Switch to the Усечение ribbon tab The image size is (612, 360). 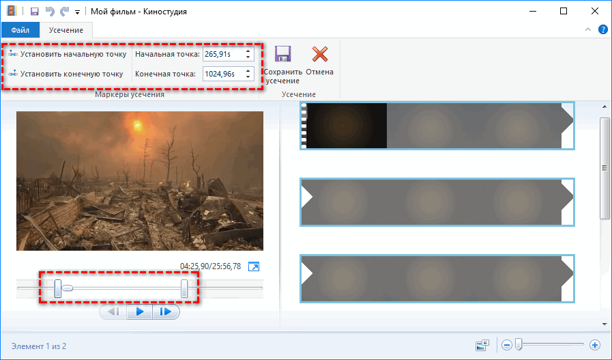click(66, 30)
